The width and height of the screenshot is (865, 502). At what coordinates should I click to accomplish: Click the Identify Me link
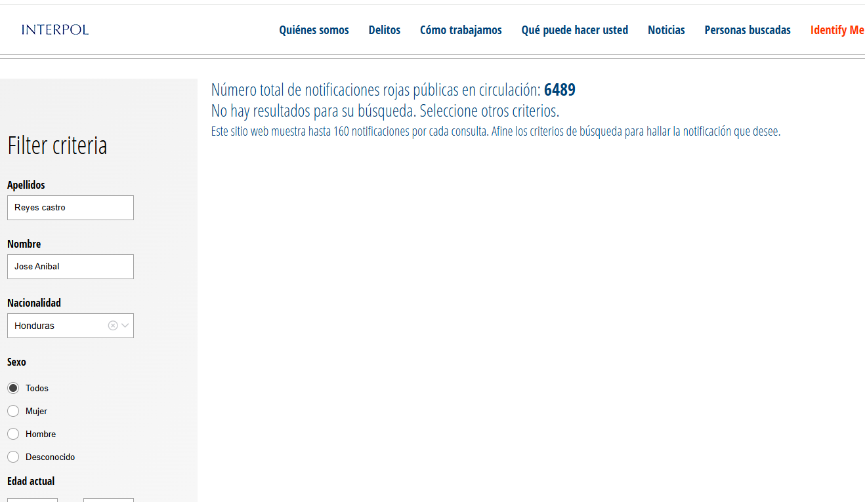click(x=837, y=30)
